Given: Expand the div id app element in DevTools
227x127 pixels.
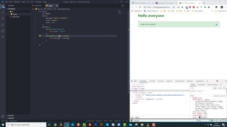Looking at the screenshot, I should pyautogui.click(x=134, y=93).
